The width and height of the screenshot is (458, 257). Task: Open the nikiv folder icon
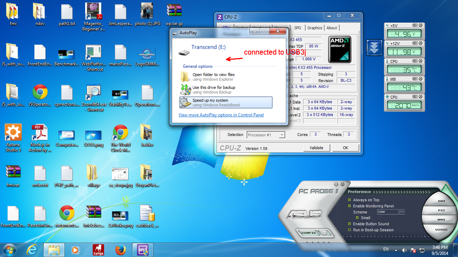tap(40, 14)
